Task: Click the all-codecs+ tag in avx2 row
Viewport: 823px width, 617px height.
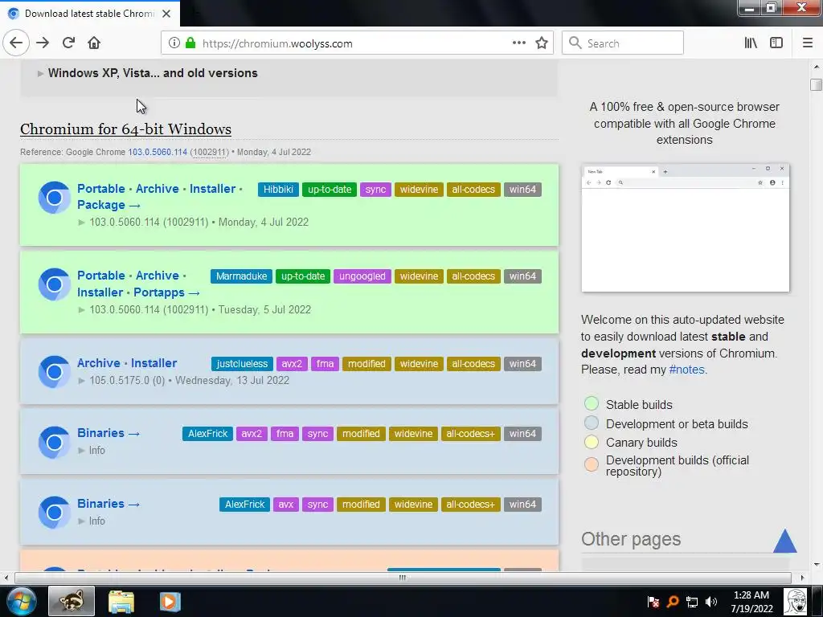Action: click(x=470, y=434)
